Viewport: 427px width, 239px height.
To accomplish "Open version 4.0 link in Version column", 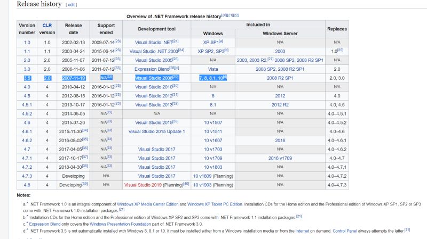I will [x=27, y=87].
